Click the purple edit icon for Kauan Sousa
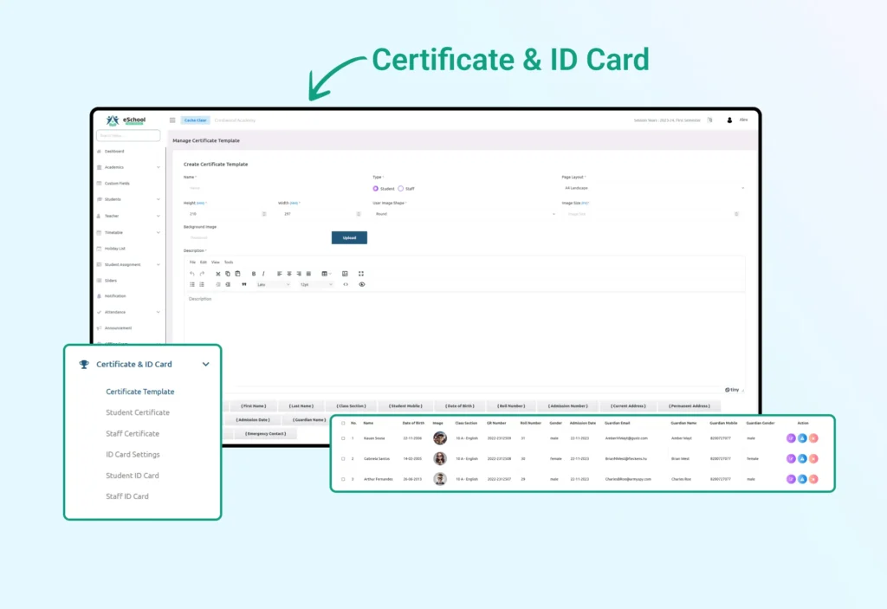Image resolution: width=887 pixels, height=609 pixels. click(x=791, y=438)
